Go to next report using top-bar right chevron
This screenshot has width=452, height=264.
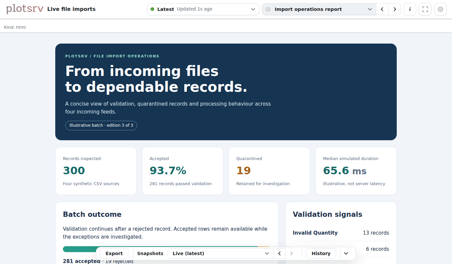[395, 9]
